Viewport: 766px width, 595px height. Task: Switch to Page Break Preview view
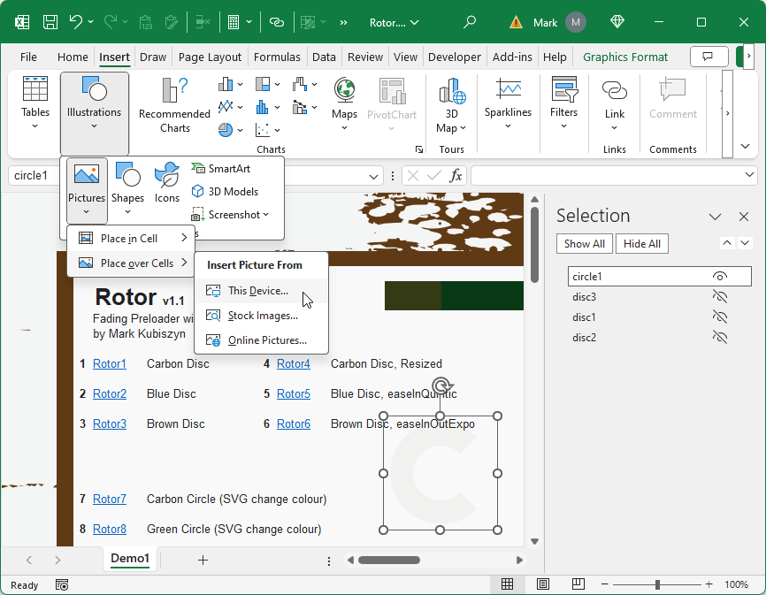click(x=578, y=584)
